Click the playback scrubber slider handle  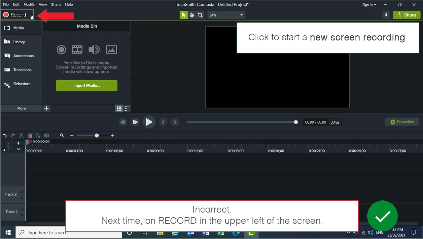[296, 122]
